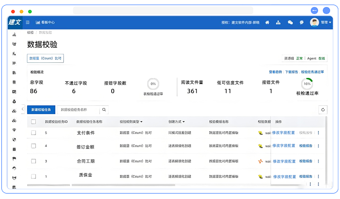The width and height of the screenshot is (340, 199).
Task: Click the 数据校验任务名称 search field
Action: 78,110
